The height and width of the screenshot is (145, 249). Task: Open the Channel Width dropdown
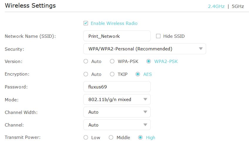[117, 112]
